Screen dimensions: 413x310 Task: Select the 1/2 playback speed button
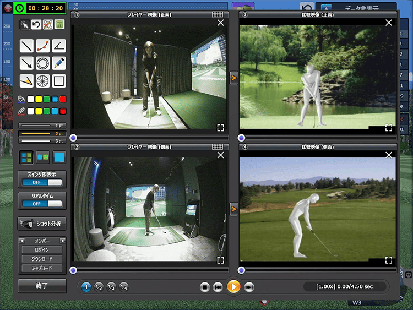(x=99, y=287)
